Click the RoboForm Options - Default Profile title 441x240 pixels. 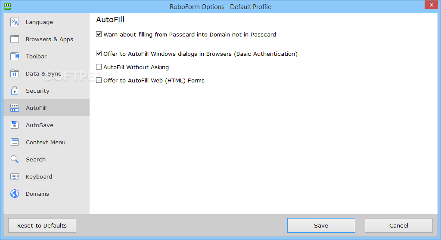tap(220, 7)
